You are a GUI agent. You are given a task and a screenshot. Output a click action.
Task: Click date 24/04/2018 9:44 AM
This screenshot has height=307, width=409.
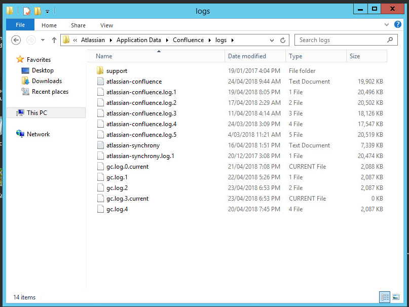click(x=254, y=82)
